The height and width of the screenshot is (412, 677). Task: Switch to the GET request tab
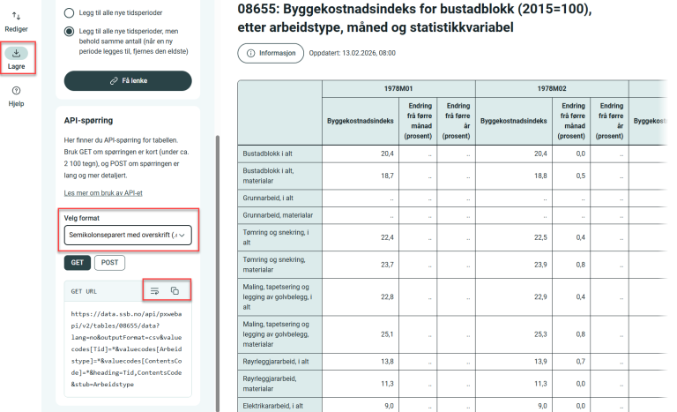tap(77, 262)
